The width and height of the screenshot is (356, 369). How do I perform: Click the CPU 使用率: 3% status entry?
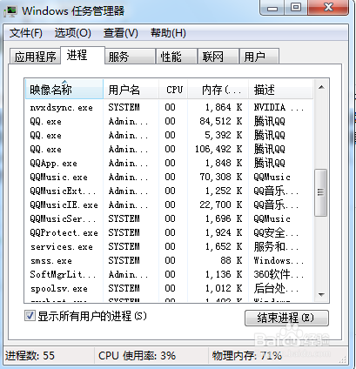point(137,356)
